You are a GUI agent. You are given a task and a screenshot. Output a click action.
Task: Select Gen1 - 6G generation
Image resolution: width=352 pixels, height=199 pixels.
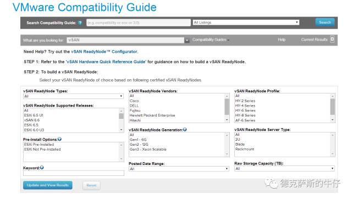138,140
